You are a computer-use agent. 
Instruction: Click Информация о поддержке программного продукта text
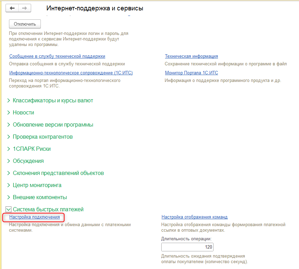223,81
